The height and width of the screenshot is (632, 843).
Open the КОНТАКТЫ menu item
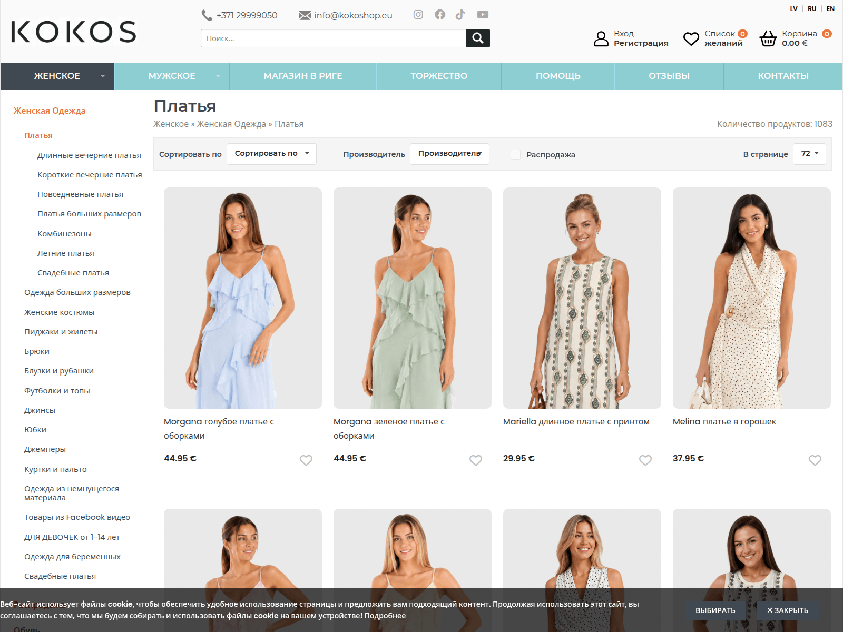coord(783,76)
